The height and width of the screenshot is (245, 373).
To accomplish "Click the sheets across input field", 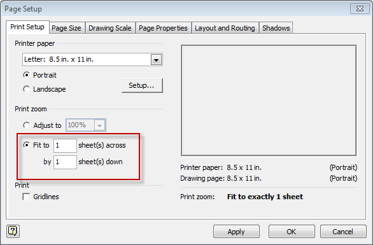I will coord(65,146).
